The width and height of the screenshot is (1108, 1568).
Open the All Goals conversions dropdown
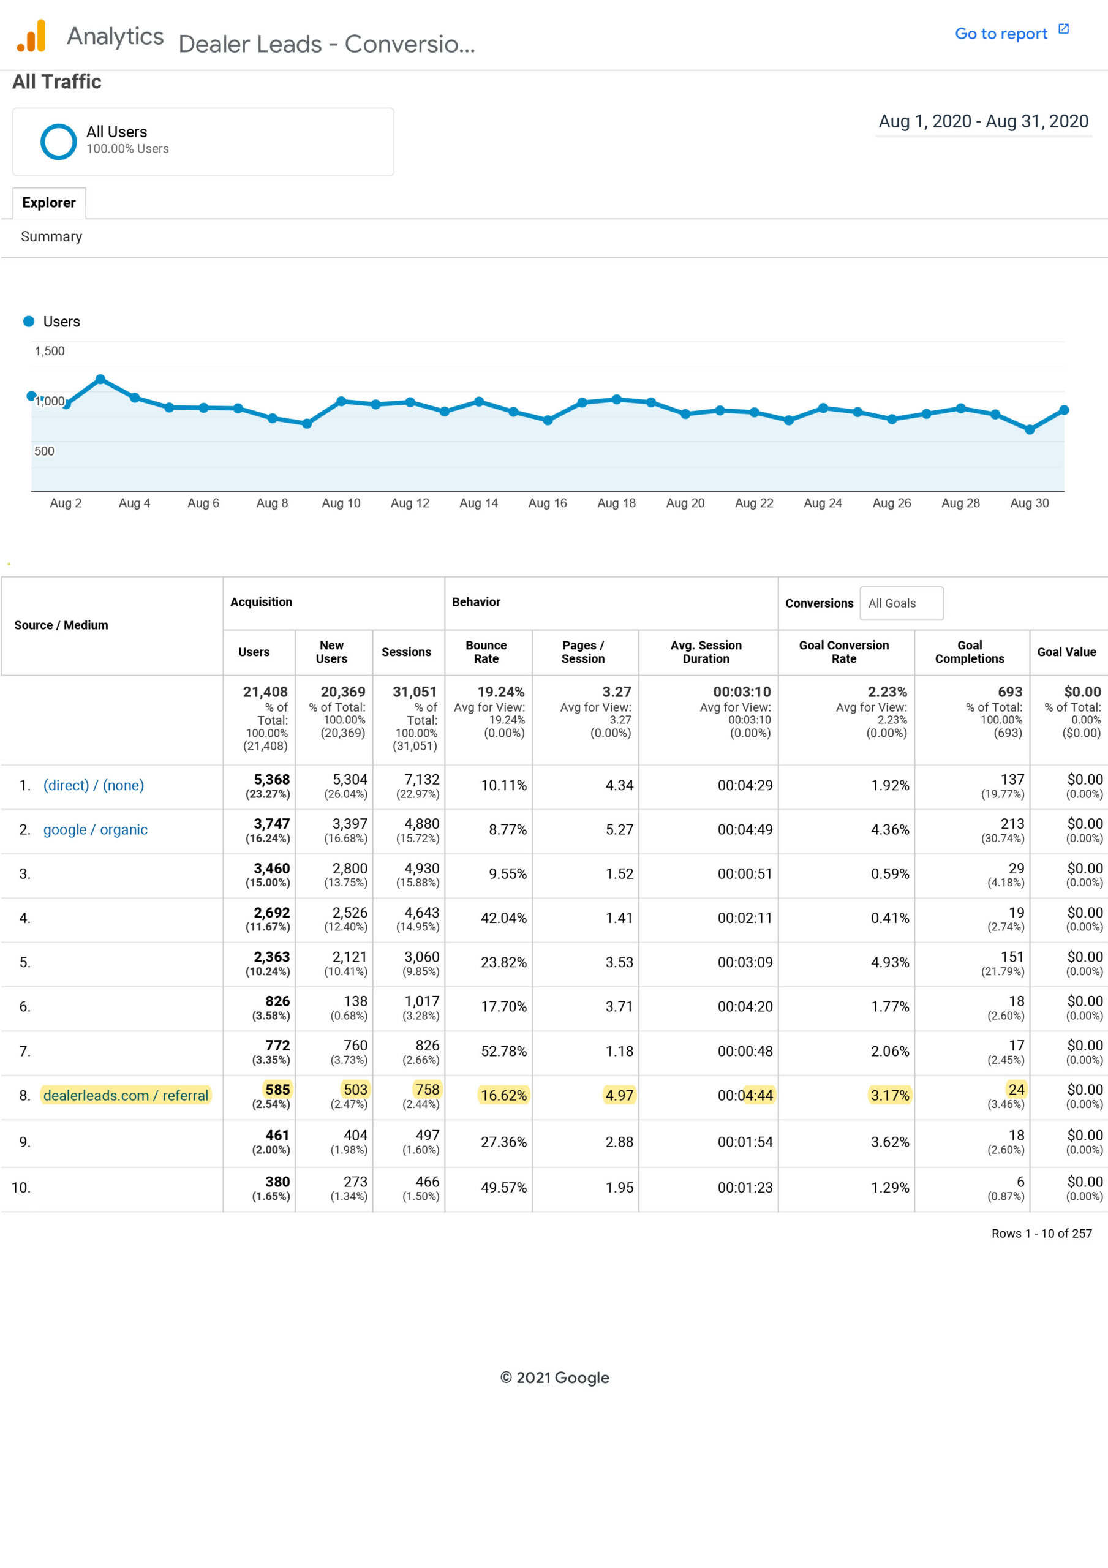point(901,603)
